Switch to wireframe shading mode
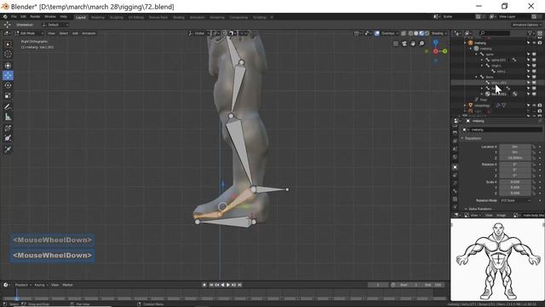Image resolution: width=545 pixels, height=307 pixels. [410, 33]
